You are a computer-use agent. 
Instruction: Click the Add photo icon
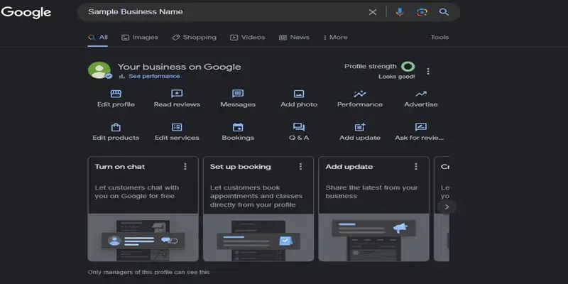299,94
